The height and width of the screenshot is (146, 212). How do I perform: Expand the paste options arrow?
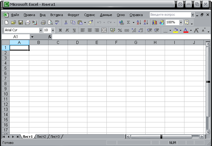[x=85, y=22]
